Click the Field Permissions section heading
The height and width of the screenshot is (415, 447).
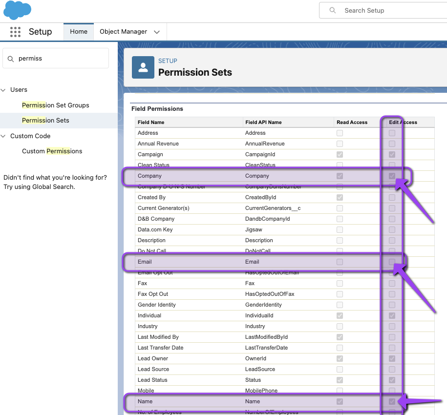[157, 109]
